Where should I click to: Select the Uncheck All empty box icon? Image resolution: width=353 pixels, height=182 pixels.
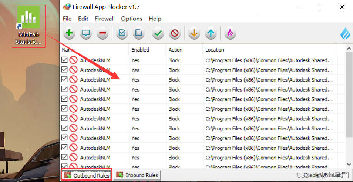tap(138, 33)
